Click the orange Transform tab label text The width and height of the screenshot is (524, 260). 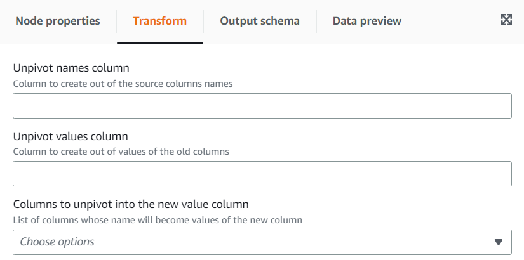[159, 21]
